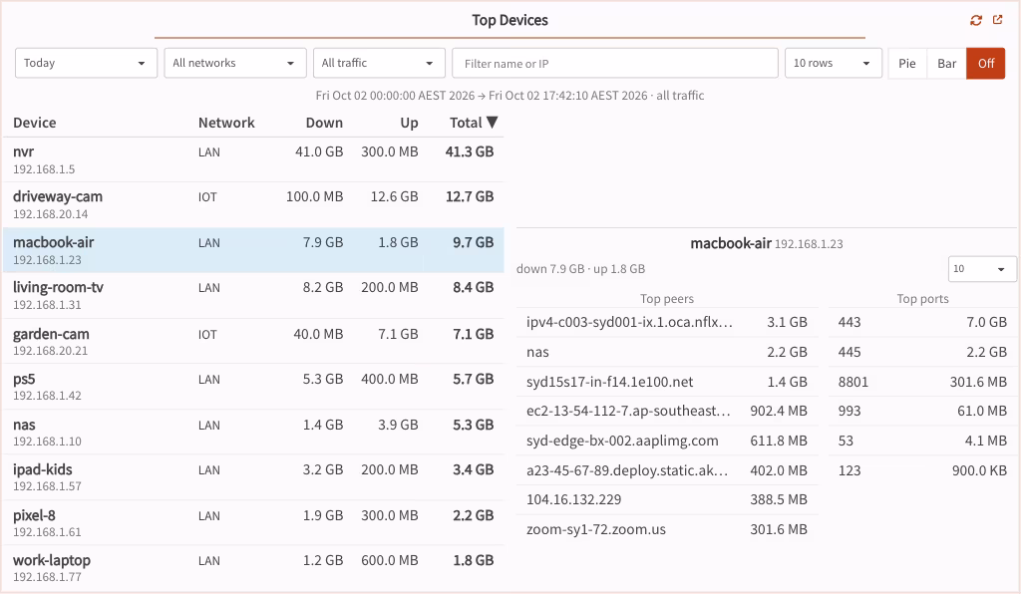Sort by the Network column header

[x=226, y=123]
